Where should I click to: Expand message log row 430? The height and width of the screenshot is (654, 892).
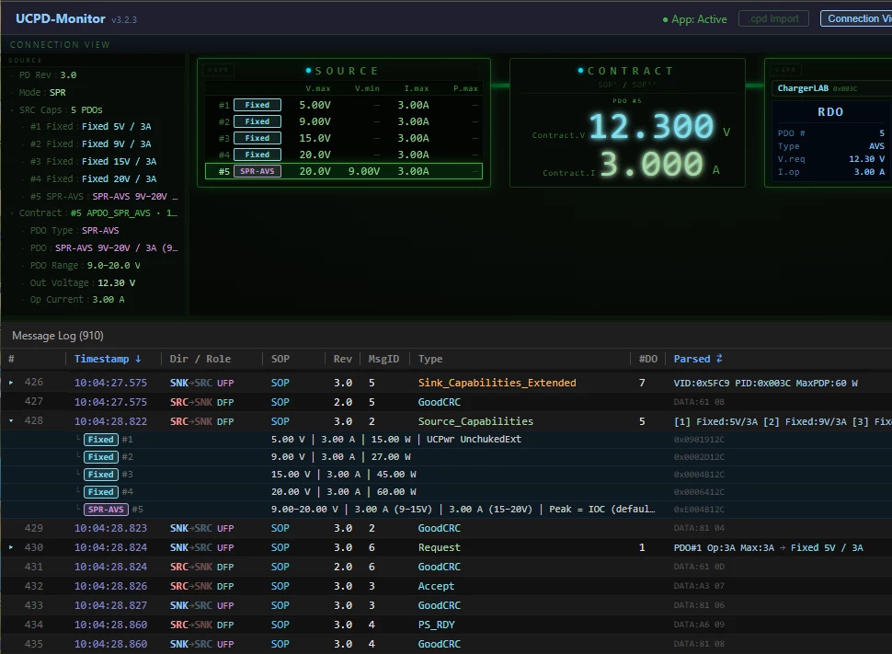pos(11,547)
